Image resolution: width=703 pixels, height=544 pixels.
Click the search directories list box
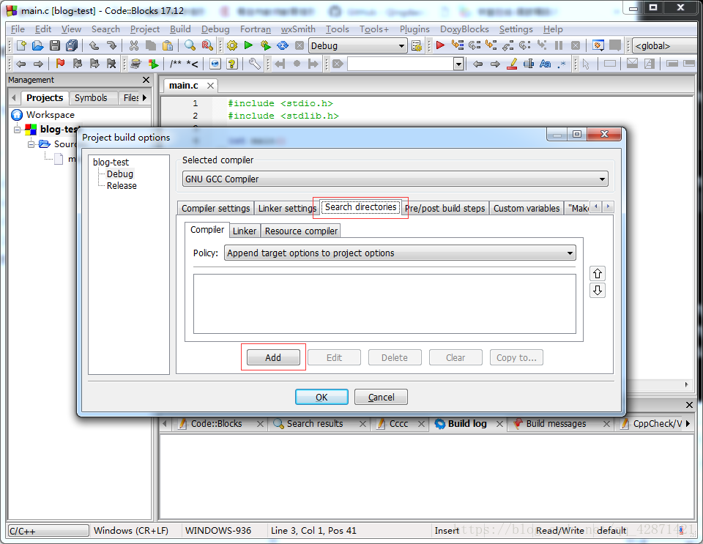point(384,304)
